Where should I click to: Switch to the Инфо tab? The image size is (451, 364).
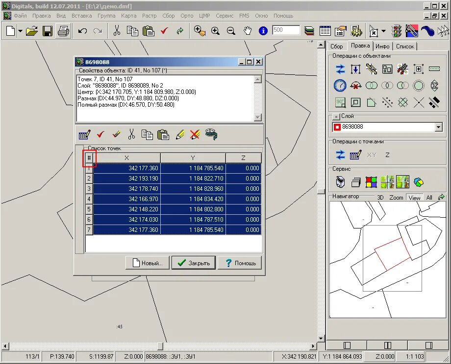point(382,46)
